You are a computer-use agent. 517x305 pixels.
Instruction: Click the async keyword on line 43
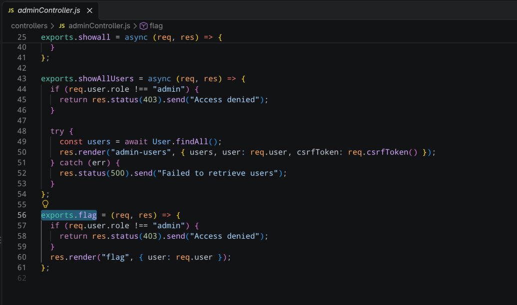pyautogui.click(x=159, y=79)
